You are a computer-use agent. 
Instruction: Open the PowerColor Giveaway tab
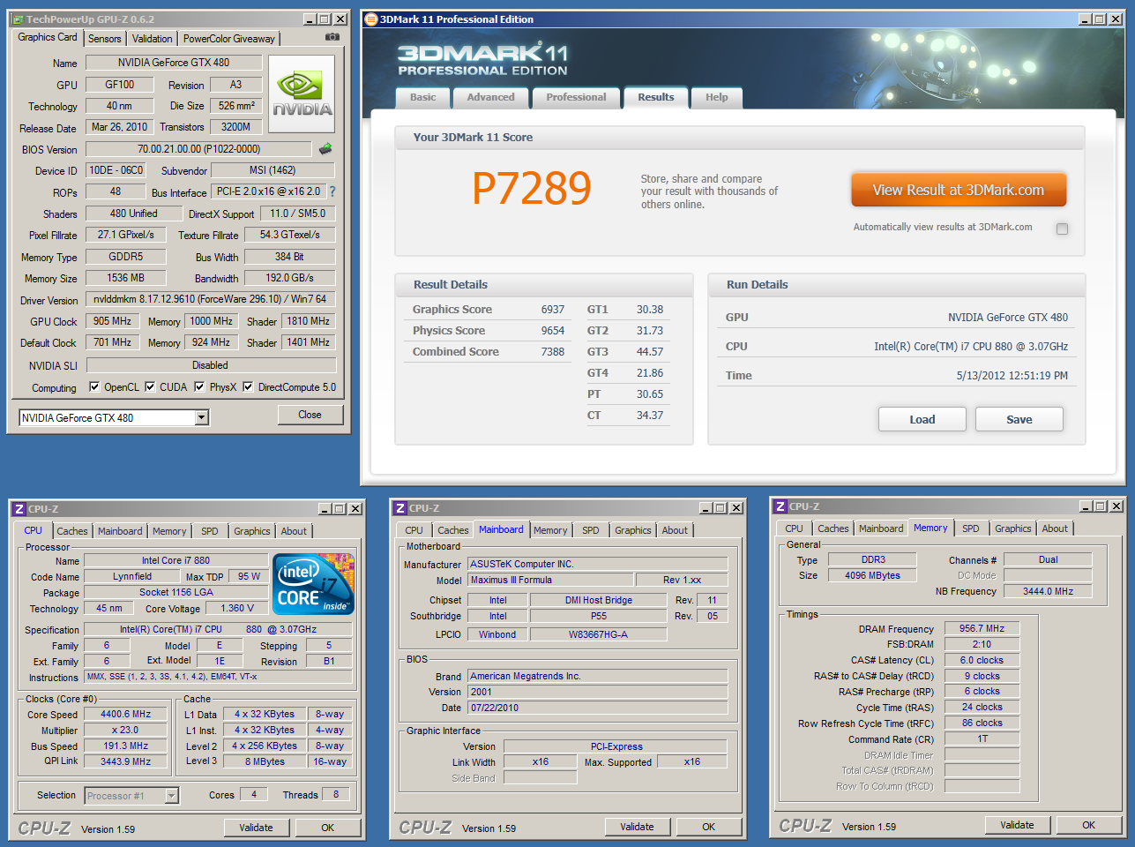(x=229, y=39)
